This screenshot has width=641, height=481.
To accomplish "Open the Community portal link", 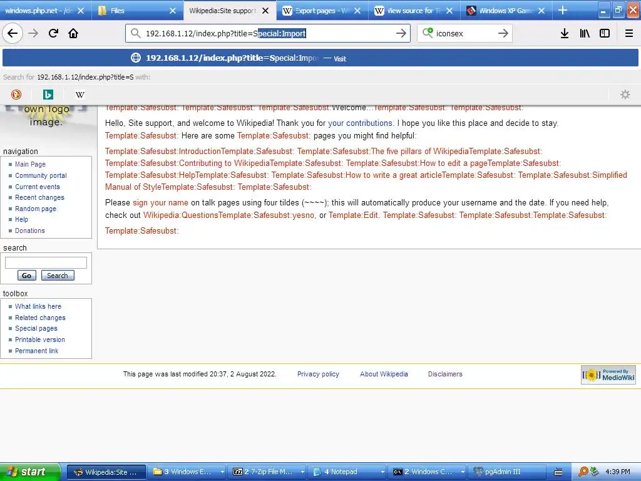I will tap(41, 175).
